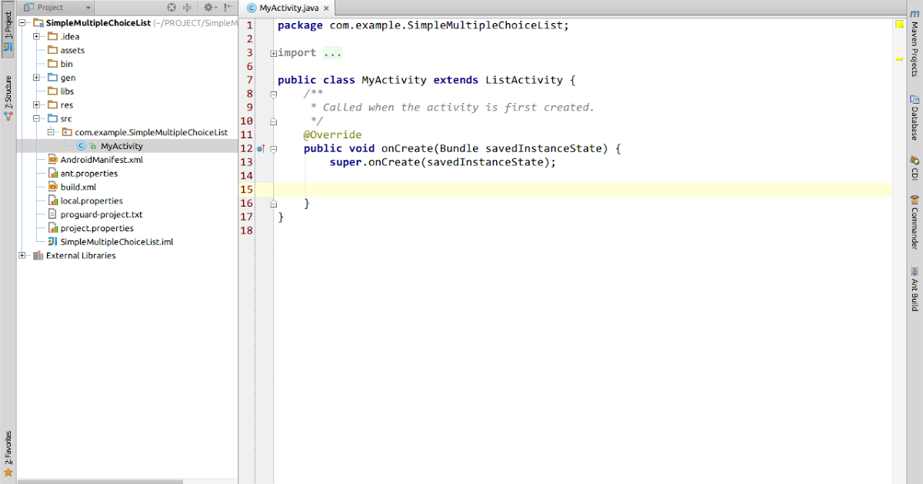Collapse the Javadoc comment fold on line 8
Viewport: 923px width, 484px height.
coord(273,94)
